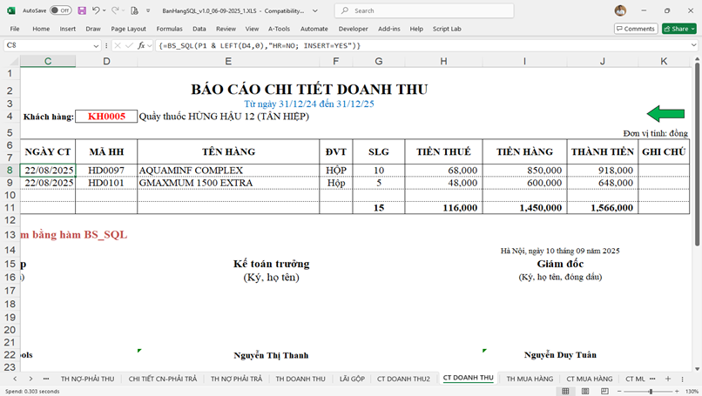
Task: Switch to TH NỢ-PHẢI THU sheet
Action: 88,379
